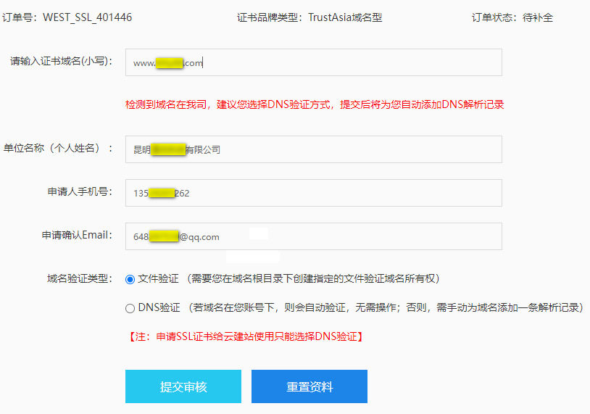
Task: Click the red 申请SSL证书给云建站 note text
Action: (x=245, y=336)
